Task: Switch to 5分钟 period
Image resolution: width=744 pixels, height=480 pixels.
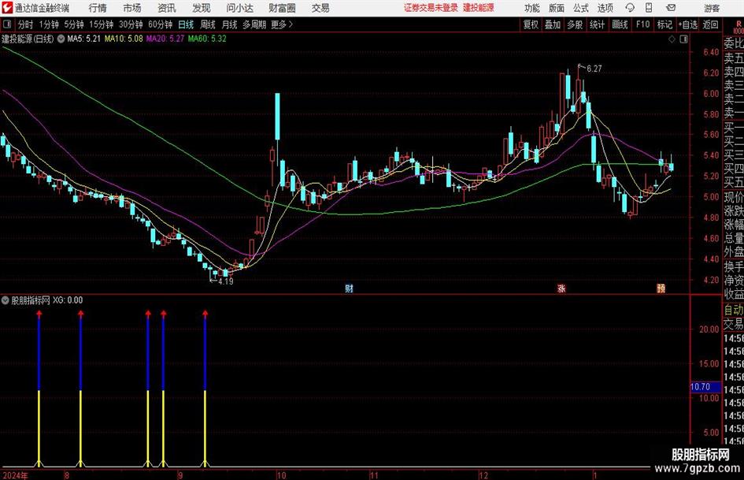Action: point(74,24)
